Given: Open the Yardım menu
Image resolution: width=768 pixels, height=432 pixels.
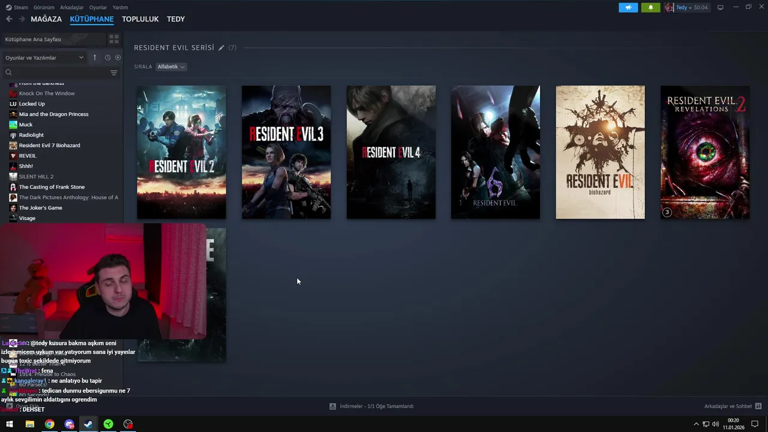Looking at the screenshot, I should [120, 7].
